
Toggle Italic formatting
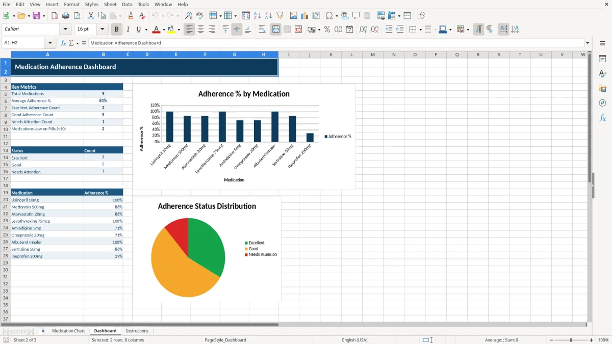127,30
